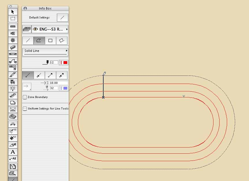Activate the Fill hatch tool

coord(13,174)
